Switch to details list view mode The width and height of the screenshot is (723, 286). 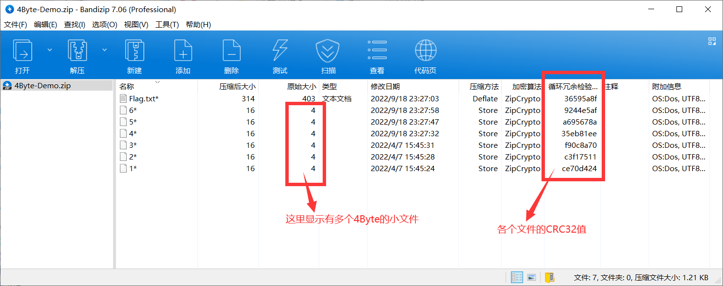click(x=517, y=277)
